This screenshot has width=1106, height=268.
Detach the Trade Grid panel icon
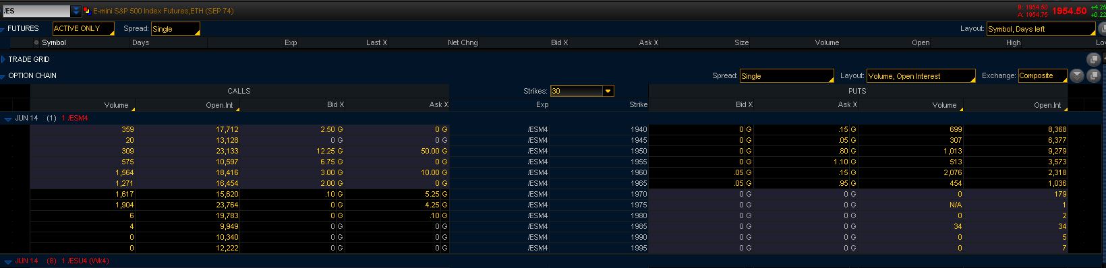pyautogui.click(x=1094, y=59)
